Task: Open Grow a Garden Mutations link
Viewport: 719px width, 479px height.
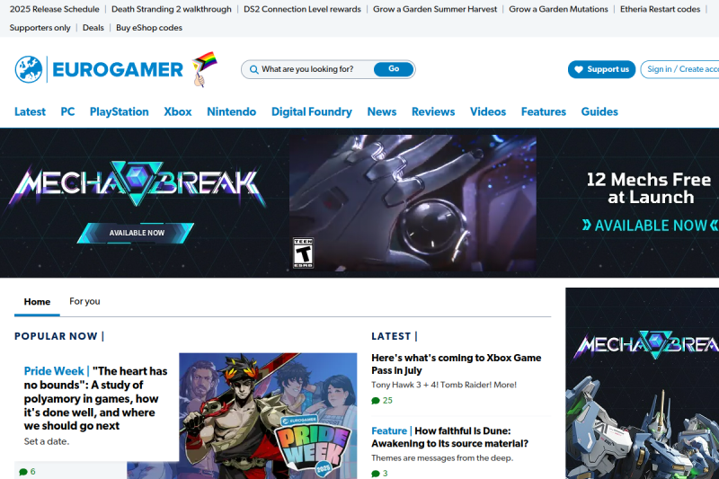Action: 558,9
